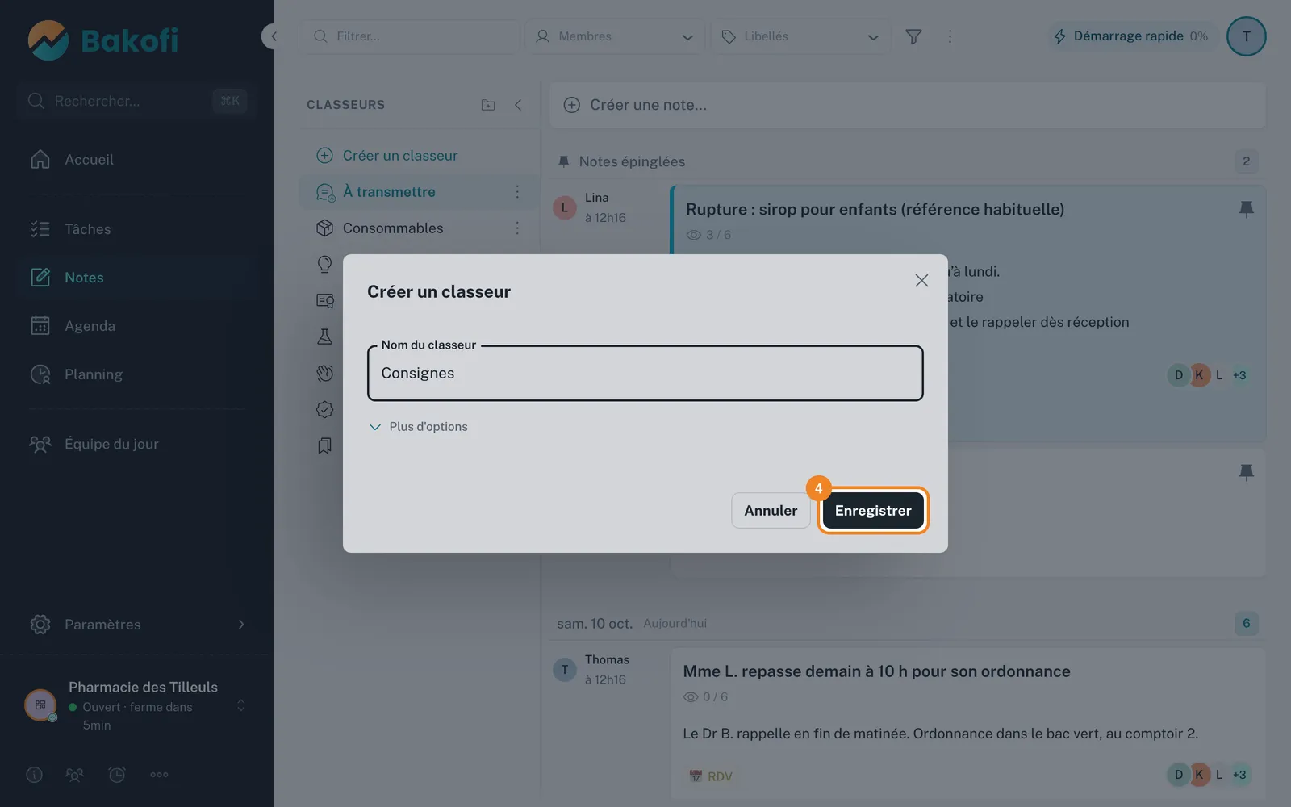
Task: Unpin the Rupture sirop note
Action: tap(1246, 209)
